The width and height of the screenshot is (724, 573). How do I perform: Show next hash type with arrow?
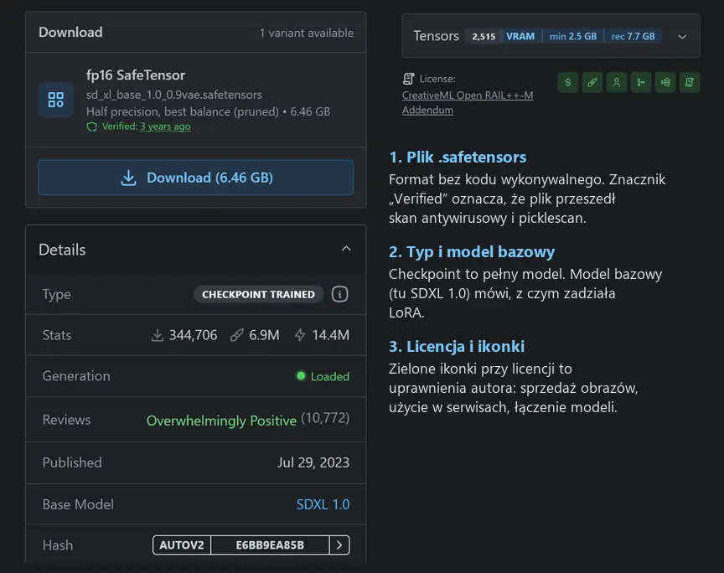(x=339, y=545)
